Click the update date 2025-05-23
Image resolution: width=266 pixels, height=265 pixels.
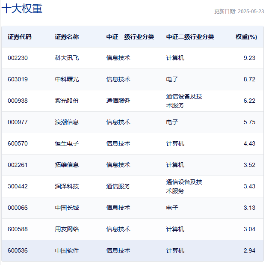pyautogui.click(x=251, y=12)
